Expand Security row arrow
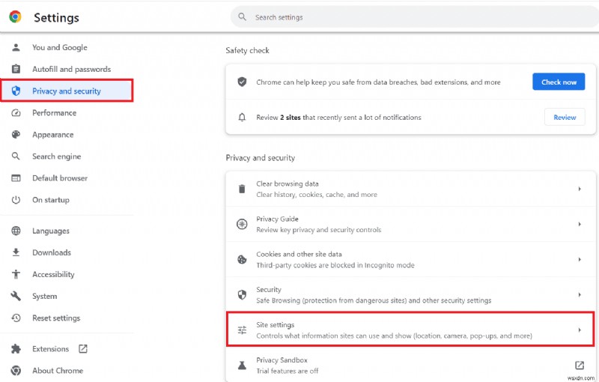This screenshot has height=382, width=599. [x=580, y=295]
